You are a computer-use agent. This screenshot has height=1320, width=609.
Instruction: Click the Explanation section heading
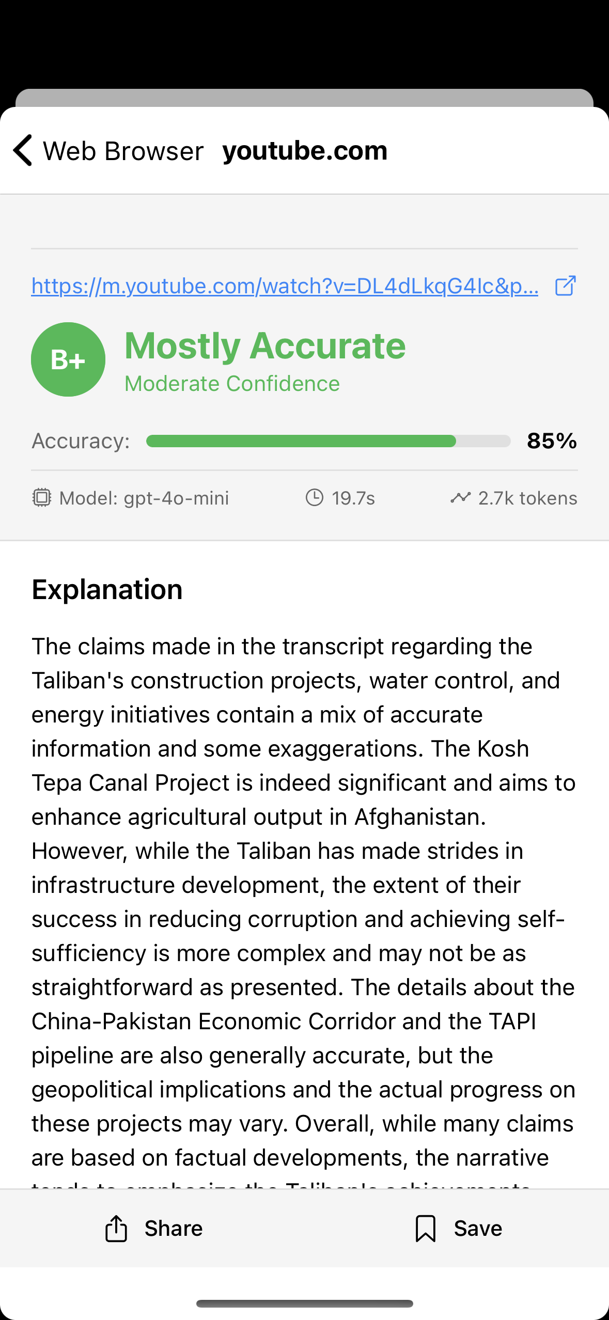pyautogui.click(x=107, y=589)
